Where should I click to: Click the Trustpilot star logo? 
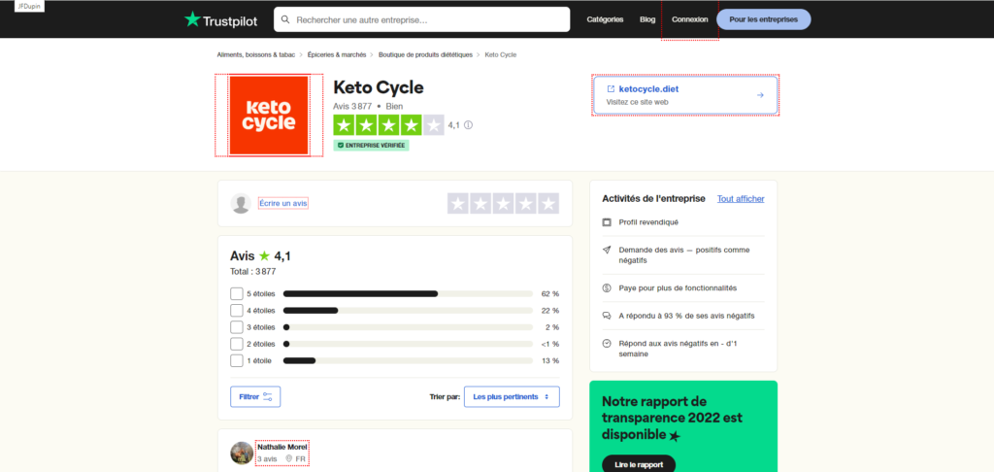click(192, 19)
